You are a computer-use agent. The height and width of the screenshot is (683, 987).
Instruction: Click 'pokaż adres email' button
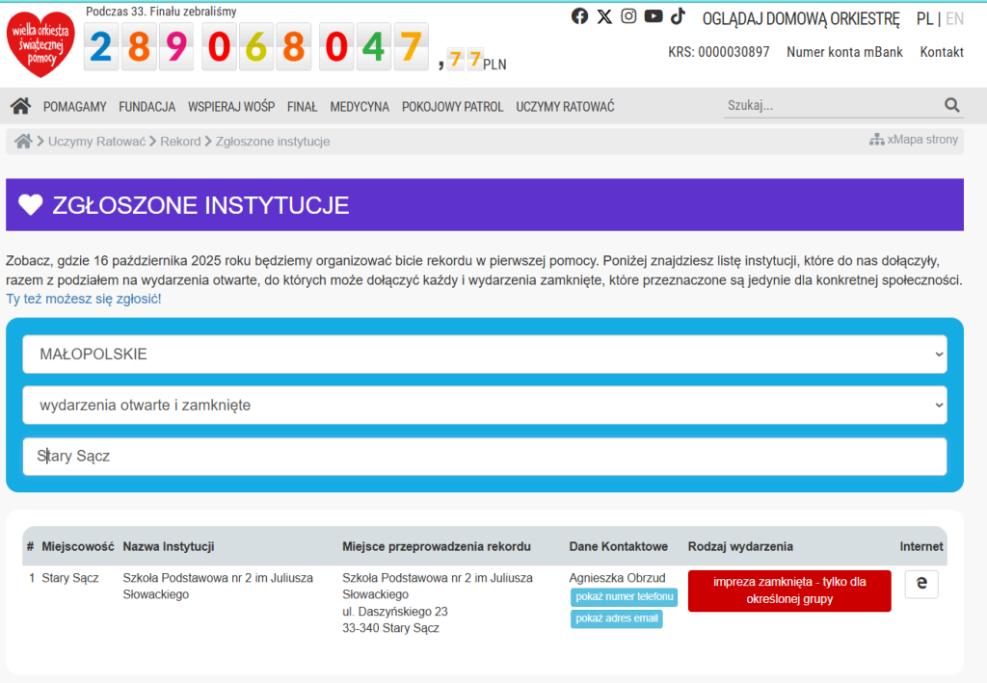(x=617, y=618)
